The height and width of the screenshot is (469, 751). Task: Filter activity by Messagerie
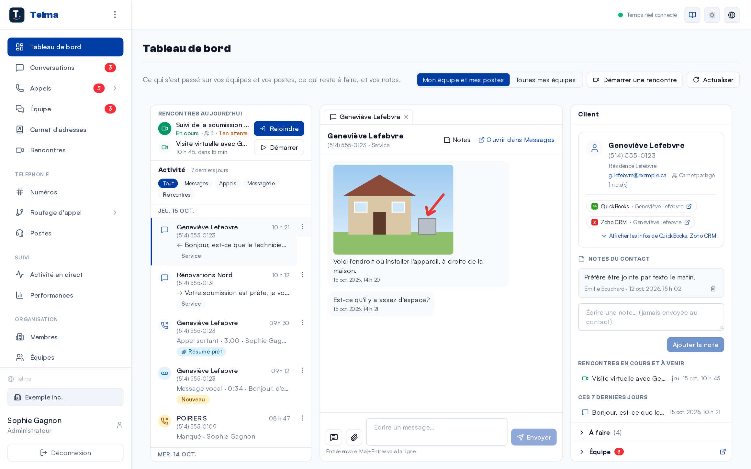(261, 183)
